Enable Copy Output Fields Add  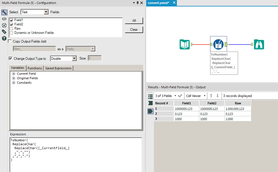pos(10,41)
